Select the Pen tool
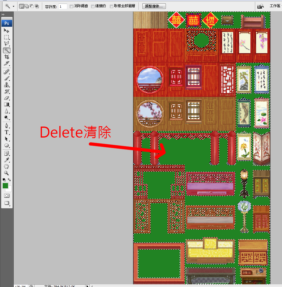 [x=7, y=126]
